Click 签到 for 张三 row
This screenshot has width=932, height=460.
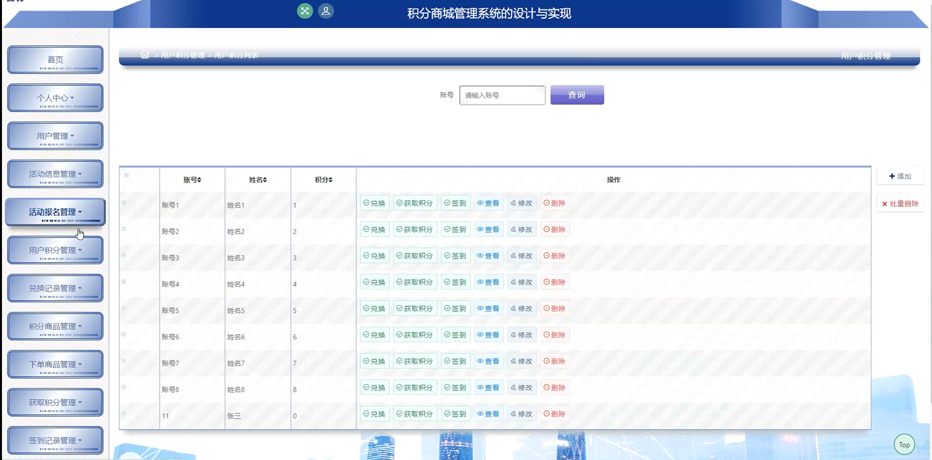coord(455,414)
